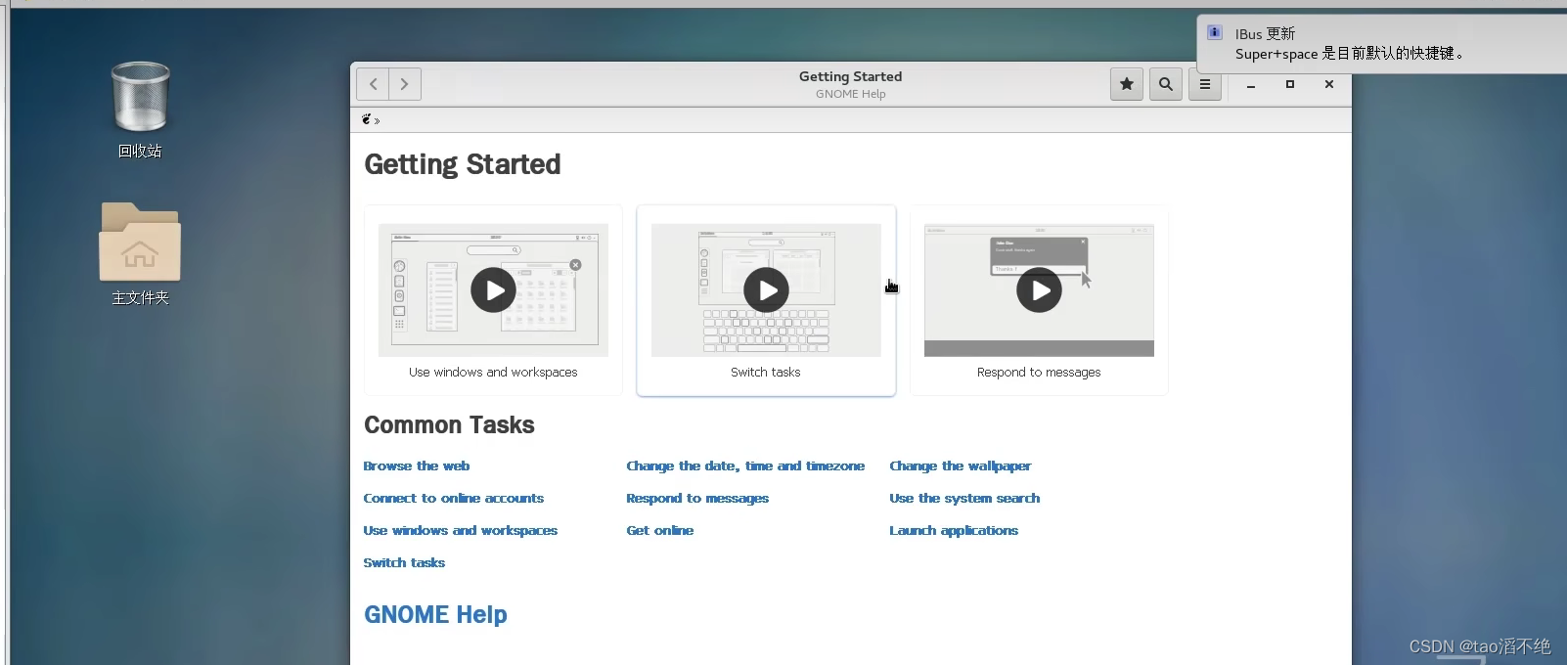Play the Use windows and workspaces video
Image resolution: width=1567 pixels, height=665 pixels.
pos(493,290)
